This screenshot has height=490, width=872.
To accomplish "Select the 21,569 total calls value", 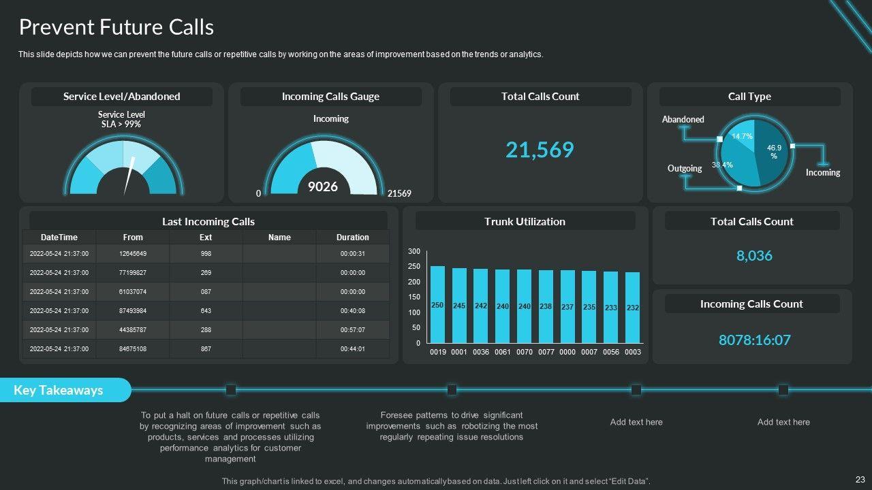I will pos(540,150).
